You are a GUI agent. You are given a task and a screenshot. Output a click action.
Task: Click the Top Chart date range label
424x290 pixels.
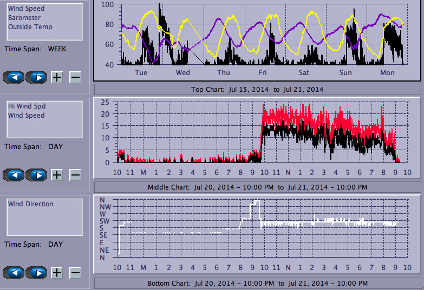tap(257, 89)
